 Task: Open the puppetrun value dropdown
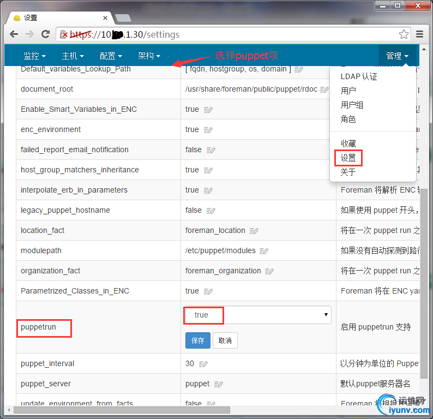tap(257, 315)
